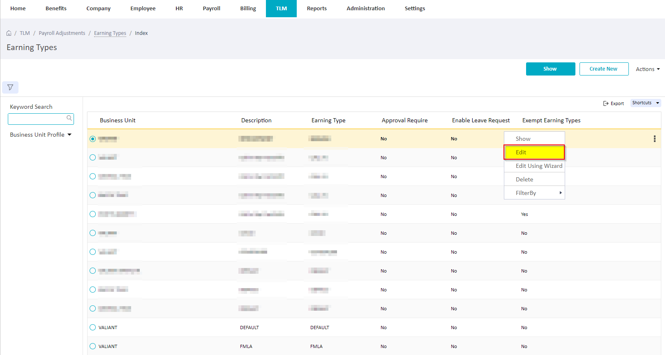This screenshot has height=355, width=665.
Task: Choose Edit Using Wizard option
Action: (x=534, y=166)
